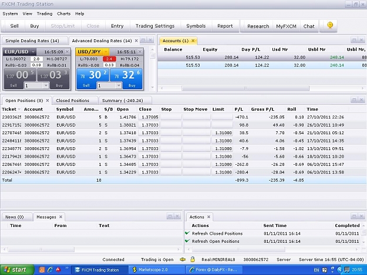Close the Accounts tab

click(193, 40)
